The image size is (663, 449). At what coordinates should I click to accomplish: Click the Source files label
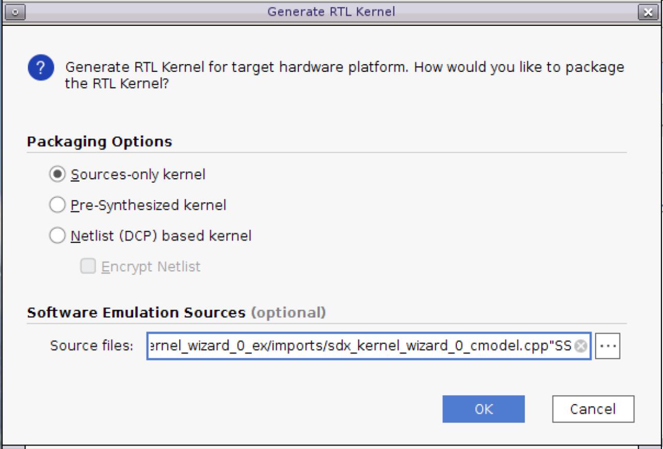92,345
